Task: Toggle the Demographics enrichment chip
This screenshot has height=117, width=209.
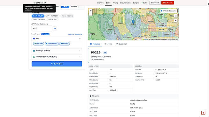Action: (x=51, y=44)
